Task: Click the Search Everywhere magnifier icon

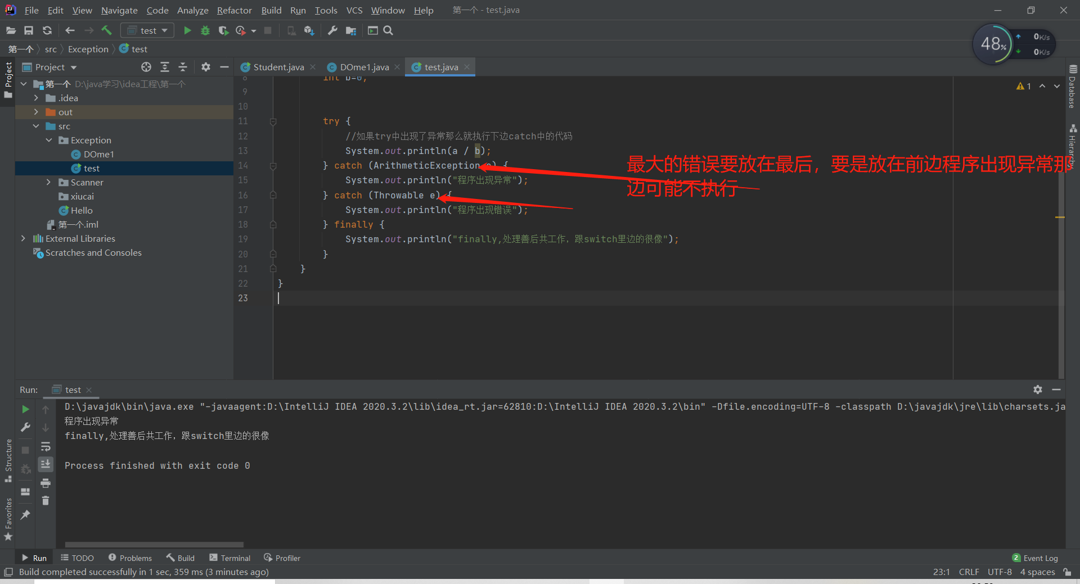Action: pos(388,30)
